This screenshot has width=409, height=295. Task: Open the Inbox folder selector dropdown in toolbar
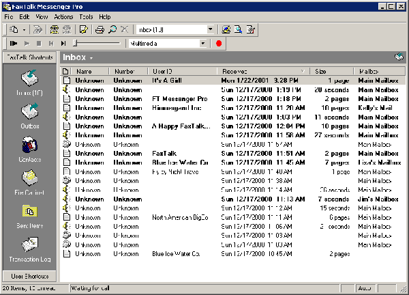pyautogui.click(x=212, y=29)
